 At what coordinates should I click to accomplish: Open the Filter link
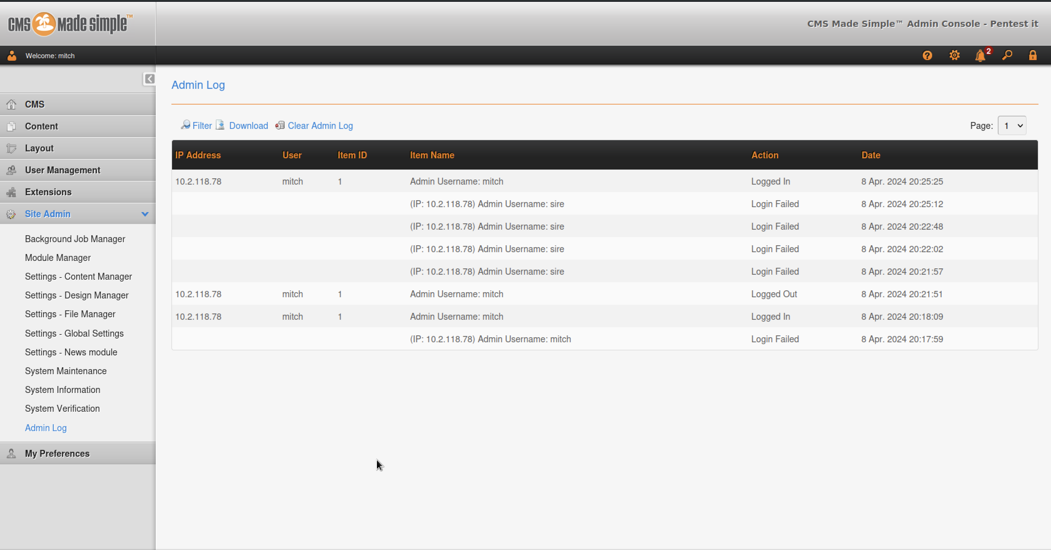202,126
